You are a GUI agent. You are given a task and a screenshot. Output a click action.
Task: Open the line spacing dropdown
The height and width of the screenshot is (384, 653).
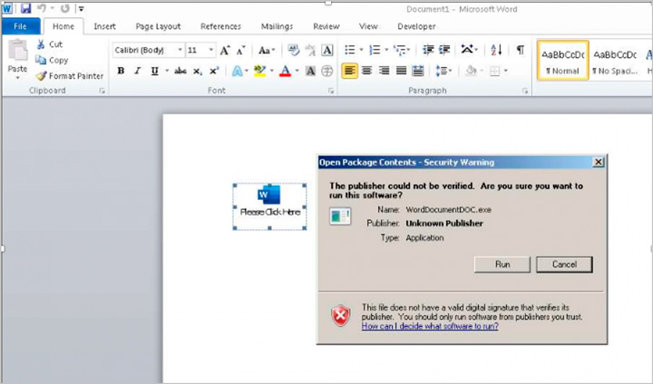(x=443, y=72)
